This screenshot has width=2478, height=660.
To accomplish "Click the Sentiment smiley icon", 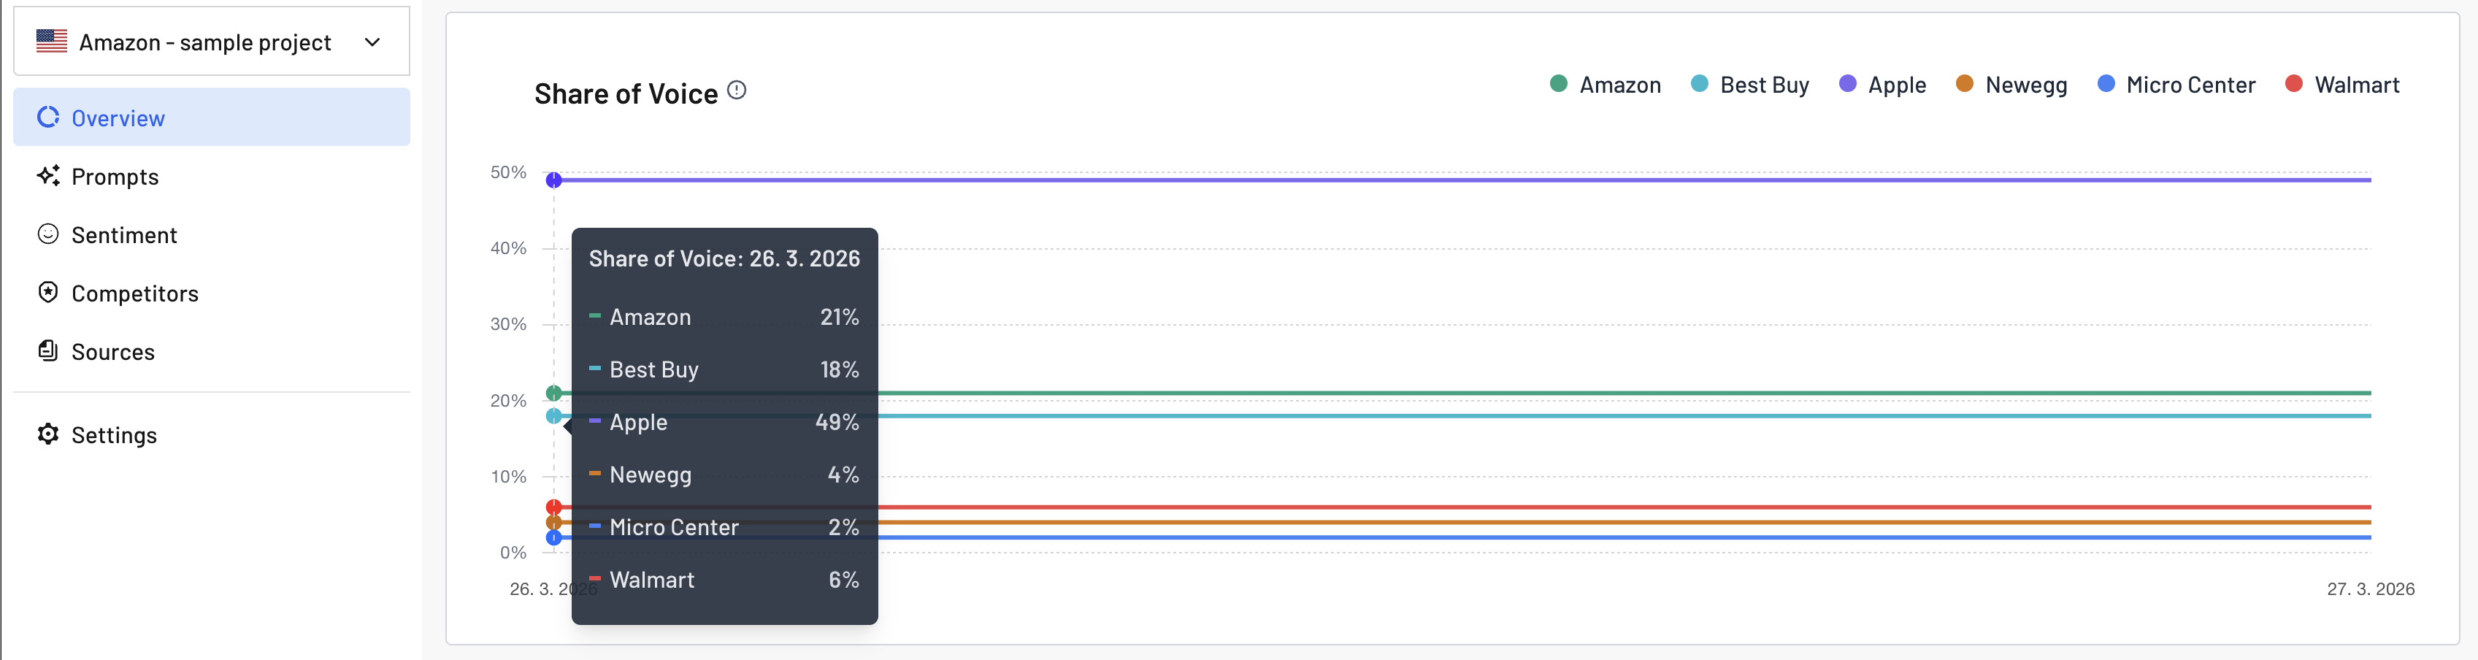I will pos(48,235).
